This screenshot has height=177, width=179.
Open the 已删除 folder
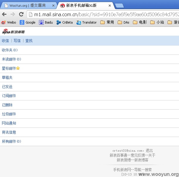[7, 105]
